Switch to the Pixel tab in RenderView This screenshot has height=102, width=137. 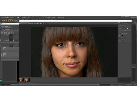tap(122, 22)
